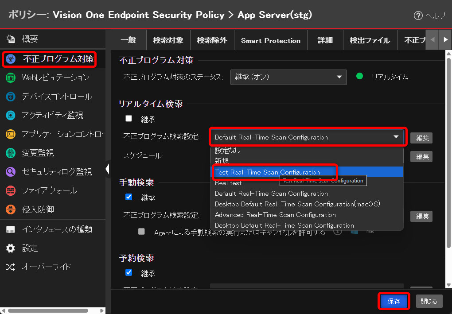
Task: Switch to the 検出ファイル tab
Action: pos(370,40)
